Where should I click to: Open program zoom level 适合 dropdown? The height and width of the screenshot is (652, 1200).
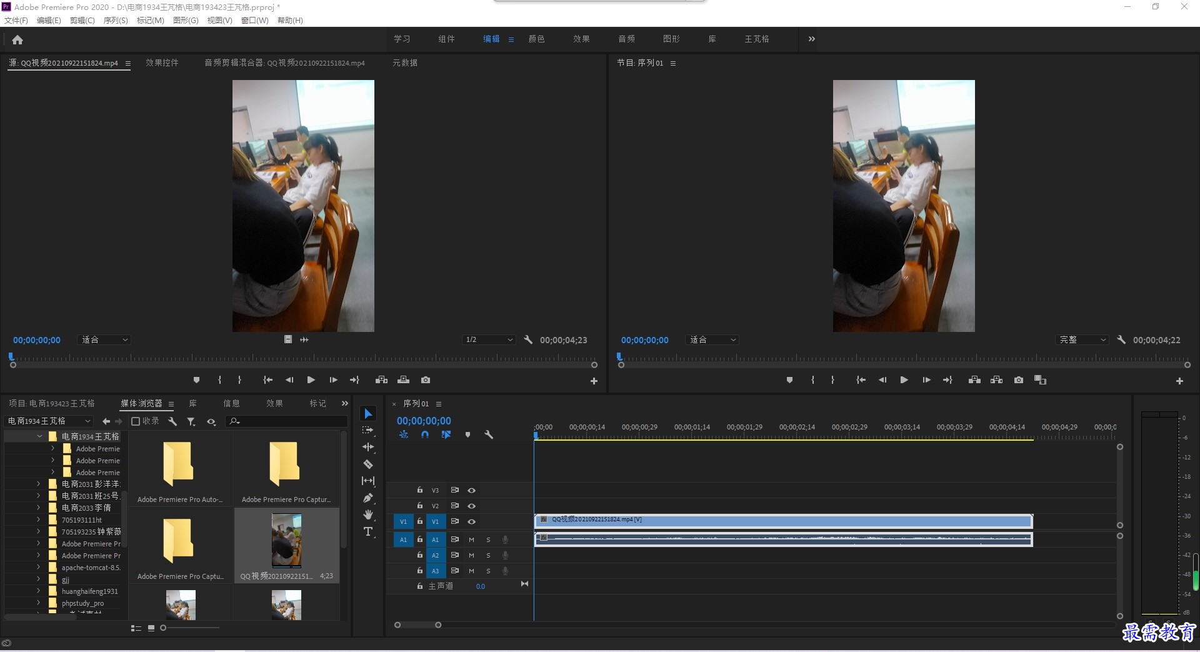click(x=712, y=339)
